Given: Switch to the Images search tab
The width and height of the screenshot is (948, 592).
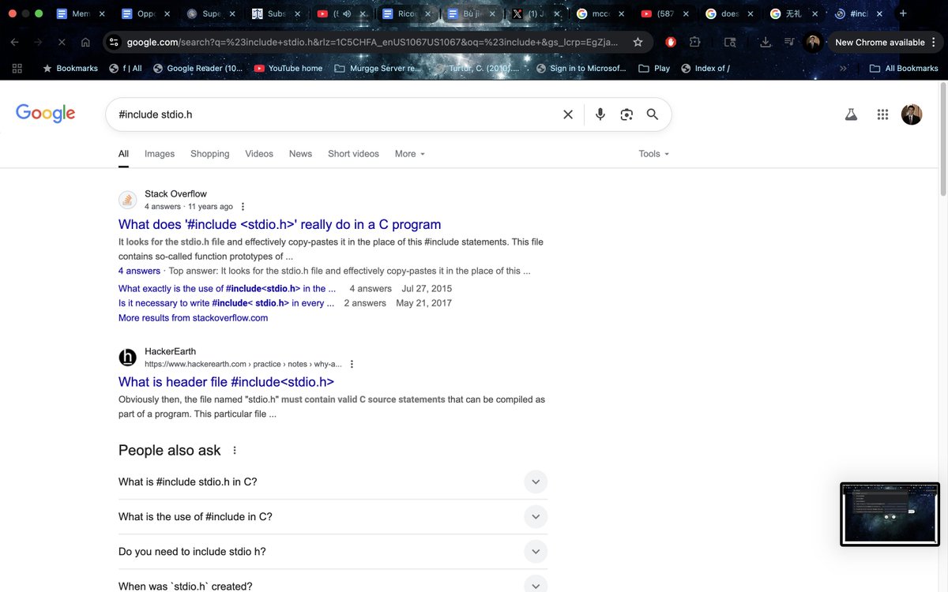Looking at the screenshot, I should point(159,153).
